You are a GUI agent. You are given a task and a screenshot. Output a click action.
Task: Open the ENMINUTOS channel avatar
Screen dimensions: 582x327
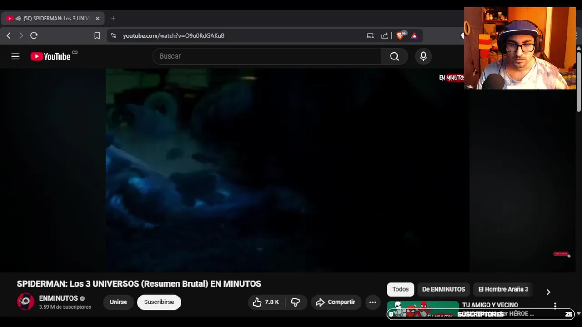click(x=25, y=302)
